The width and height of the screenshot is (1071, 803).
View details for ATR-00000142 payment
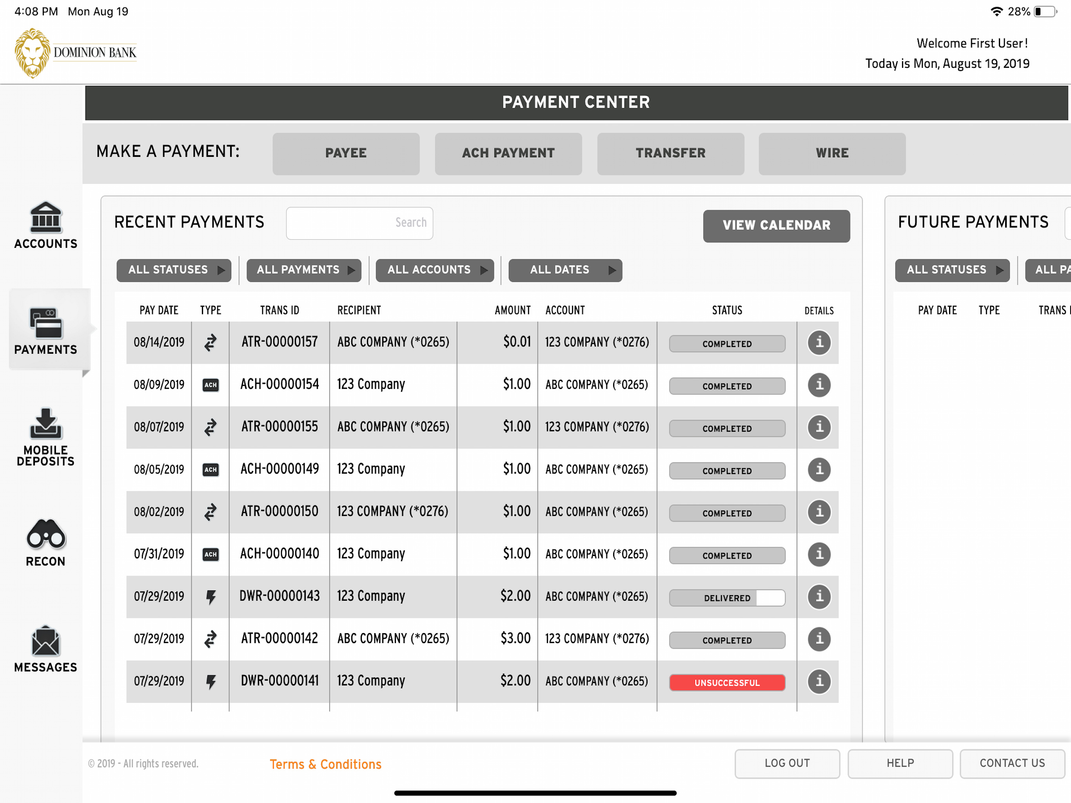click(819, 639)
